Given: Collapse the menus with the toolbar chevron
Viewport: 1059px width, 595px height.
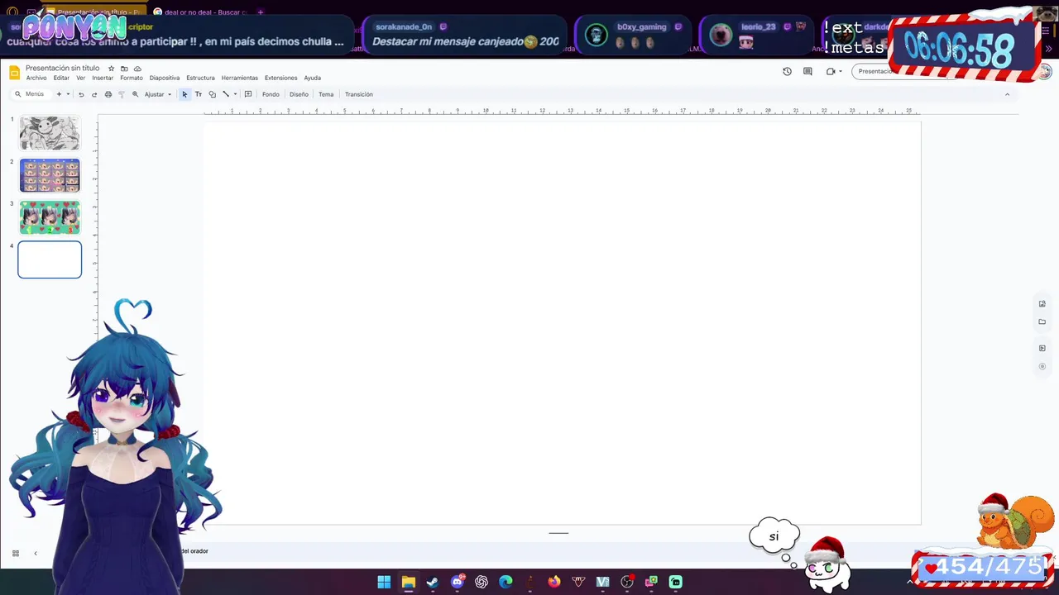Looking at the screenshot, I should point(1007,94).
